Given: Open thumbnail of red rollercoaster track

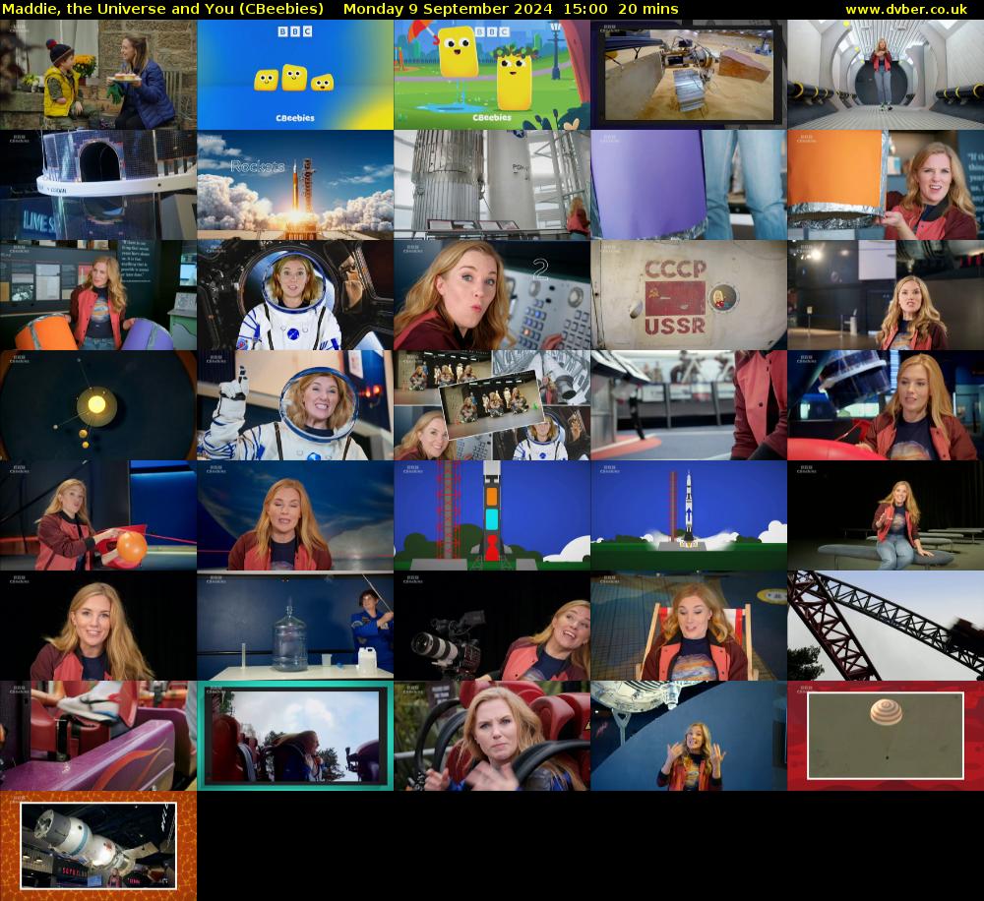Looking at the screenshot, I should pos(886,626).
